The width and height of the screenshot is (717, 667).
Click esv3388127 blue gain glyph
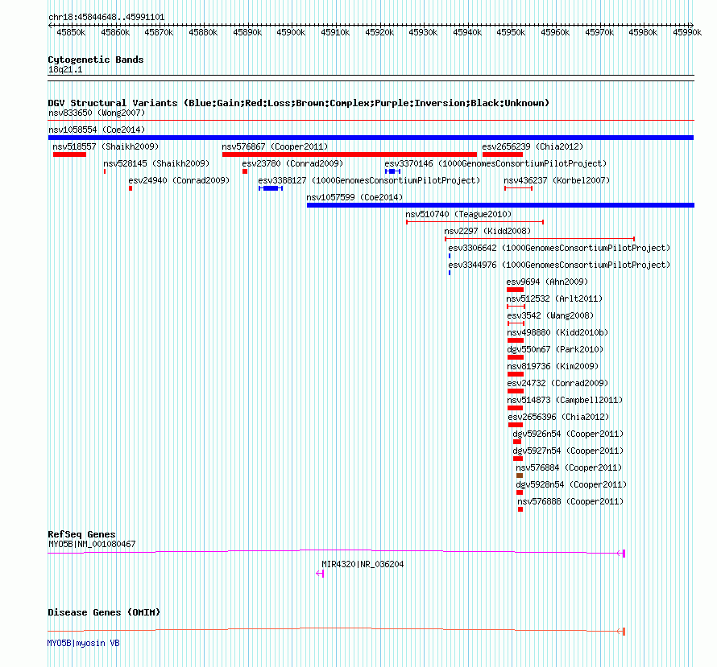point(271,188)
